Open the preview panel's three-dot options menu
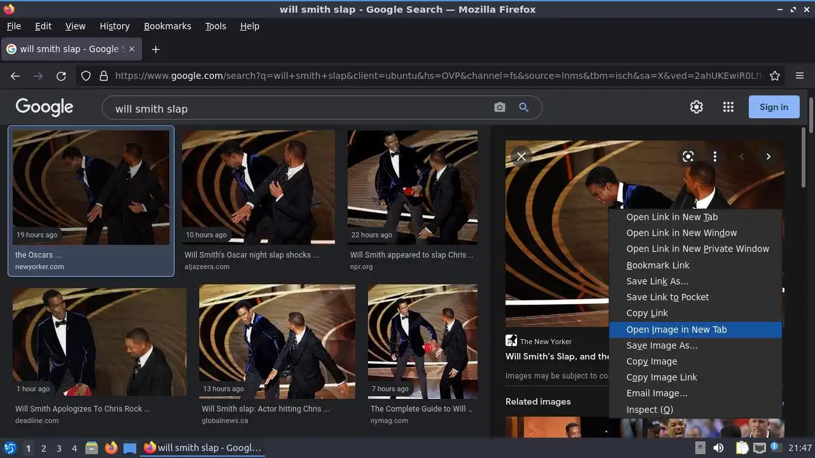 715,156
